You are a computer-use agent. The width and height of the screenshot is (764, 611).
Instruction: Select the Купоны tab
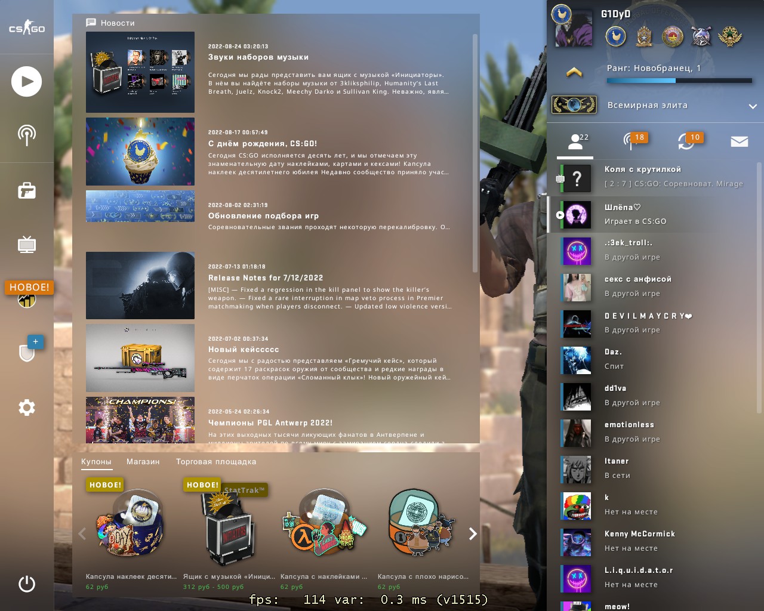[96, 462]
